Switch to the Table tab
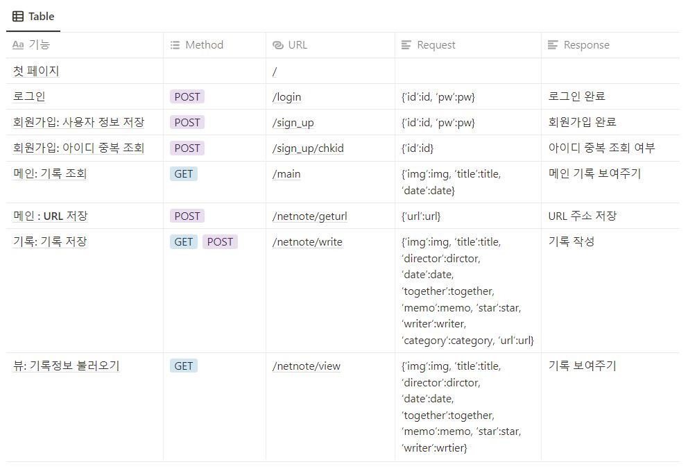 33,17
